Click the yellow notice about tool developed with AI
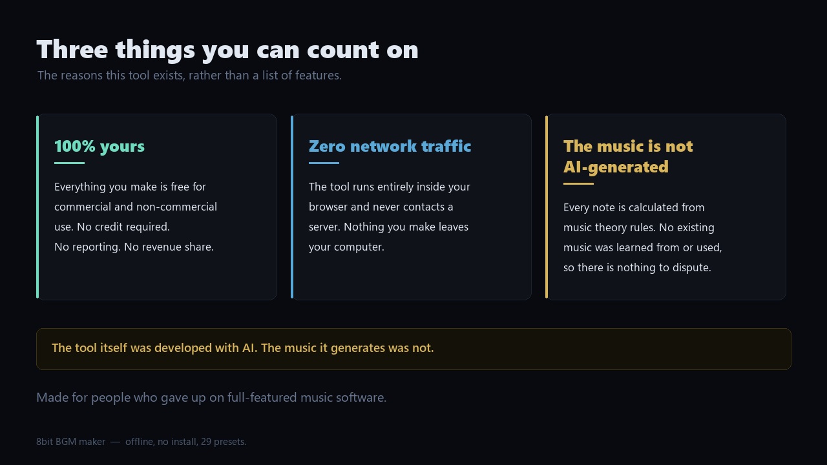This screenshot has width=827, height=465. [413, 349]
